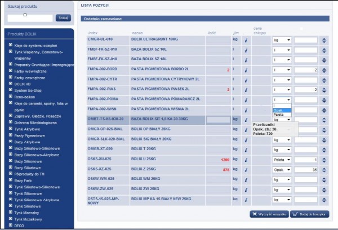338x230 pixels.
Task: View info for BOLIX Z 25KG
Action: (x=246, y=170)
